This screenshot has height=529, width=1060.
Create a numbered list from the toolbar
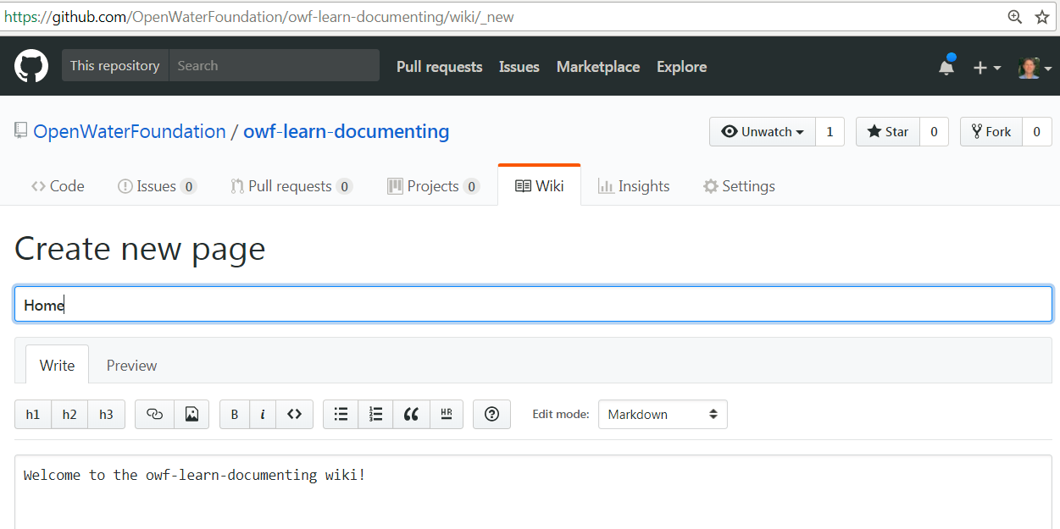pyautogui.click(x=375, y=414)
